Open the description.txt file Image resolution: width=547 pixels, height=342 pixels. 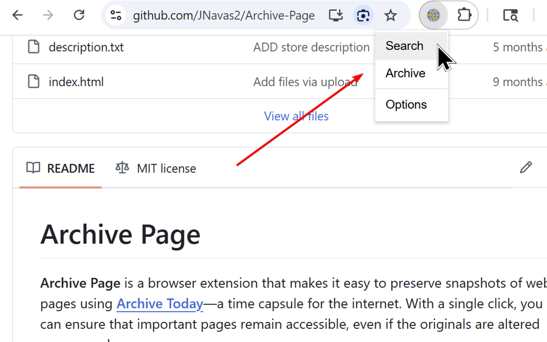86,47
